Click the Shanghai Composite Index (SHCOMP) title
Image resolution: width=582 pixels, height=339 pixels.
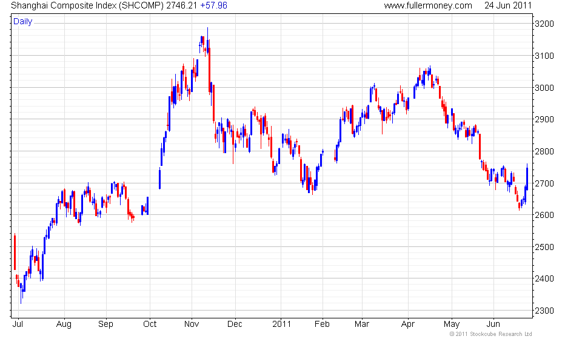pyautogui.click(x=87, y=5)
